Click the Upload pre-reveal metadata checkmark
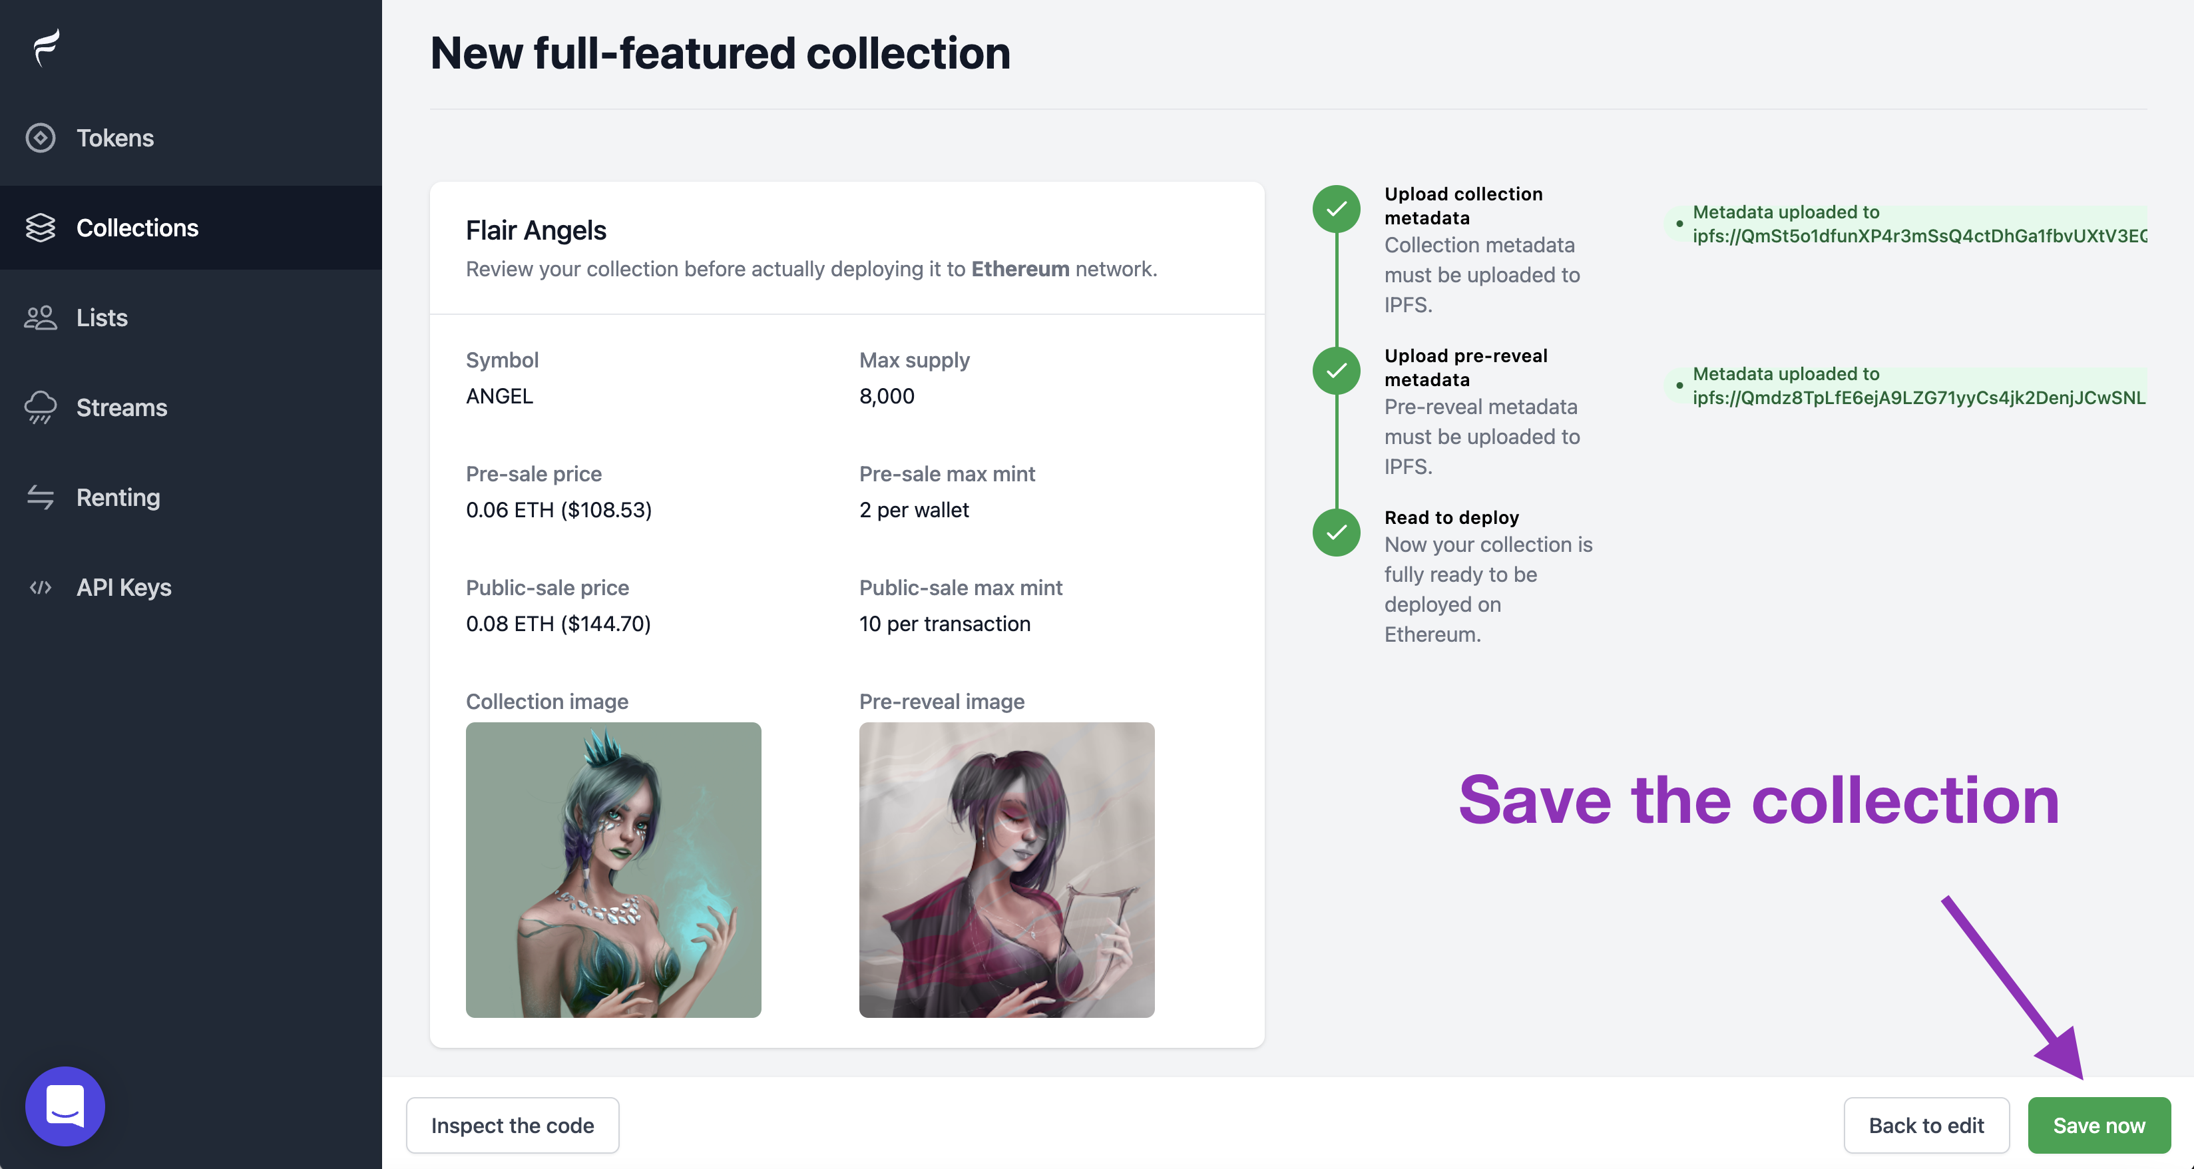The height and width of the screenshot is (1169, 2194). pos(1337,371)
